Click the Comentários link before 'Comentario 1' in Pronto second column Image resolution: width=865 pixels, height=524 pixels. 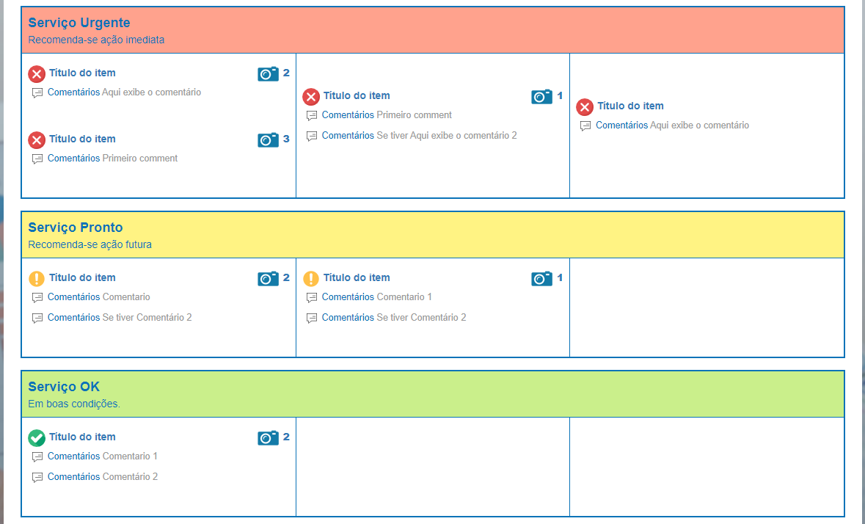tap(348, 296)
